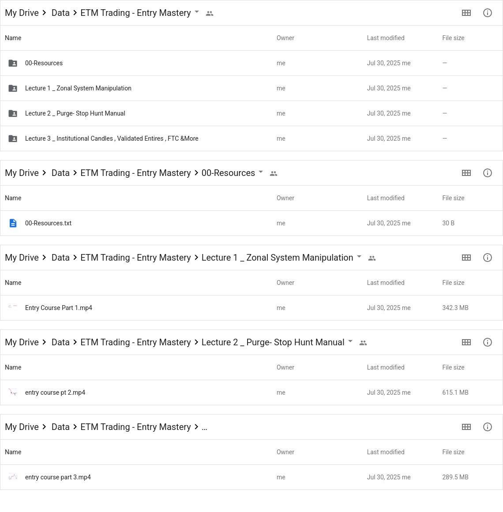Switch to grid view for Lecture 1 section
This screenshot has height=512, width=503.
point(466,257)
